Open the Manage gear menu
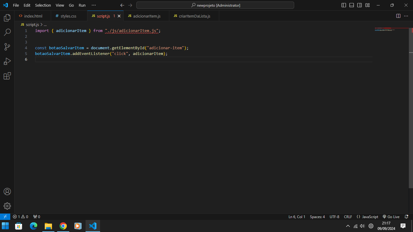413x232 pixels. pyautogui.click(x=7, y=206)
